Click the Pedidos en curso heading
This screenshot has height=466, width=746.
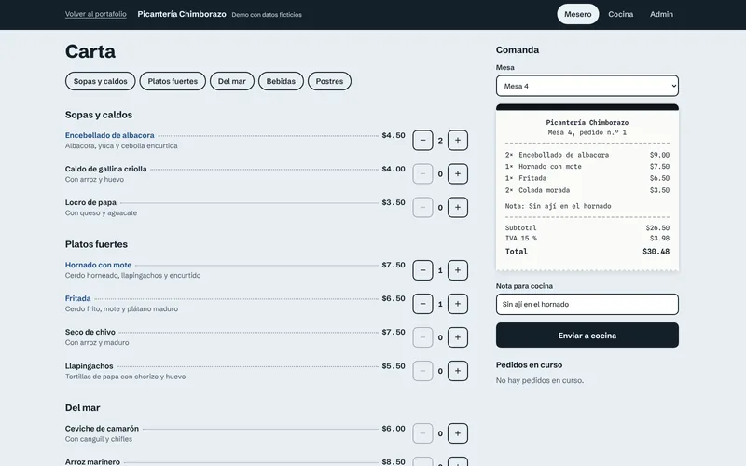pos(529,365)
